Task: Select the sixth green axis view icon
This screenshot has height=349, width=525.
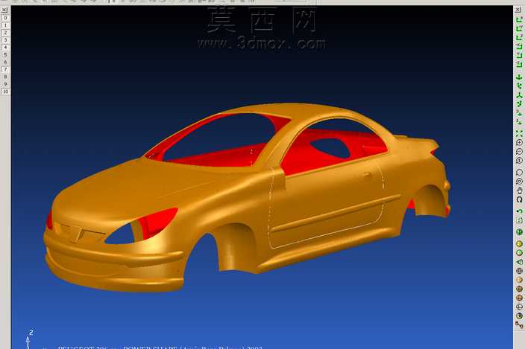Action: point(519,64)
